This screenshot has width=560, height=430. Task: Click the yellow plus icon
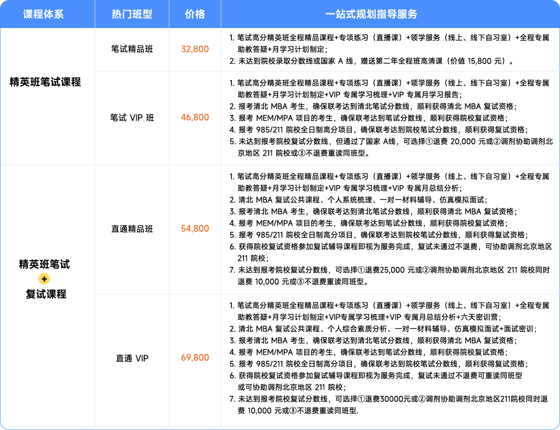(x=44, y=279)
